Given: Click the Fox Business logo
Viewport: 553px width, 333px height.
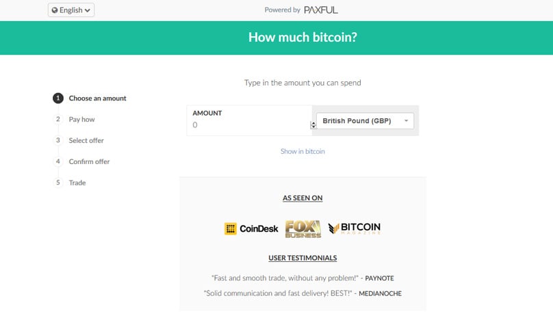Looking at the screenshot, I should [303, 229].
